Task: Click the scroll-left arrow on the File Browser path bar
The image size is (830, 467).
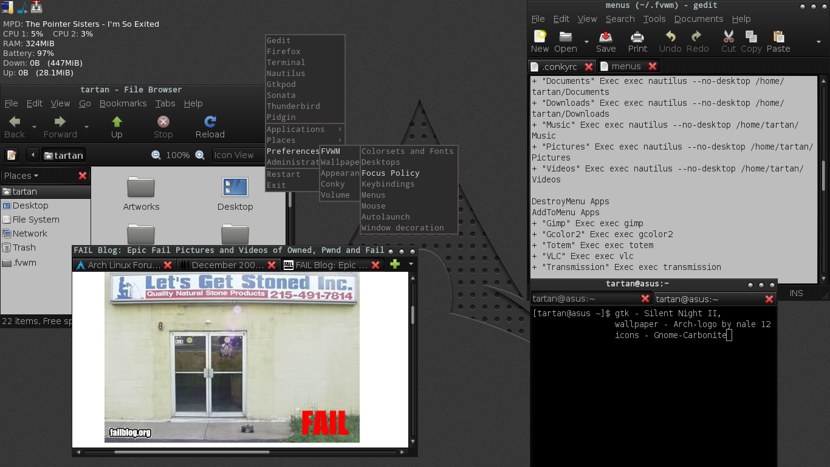Action: [33, 155]
